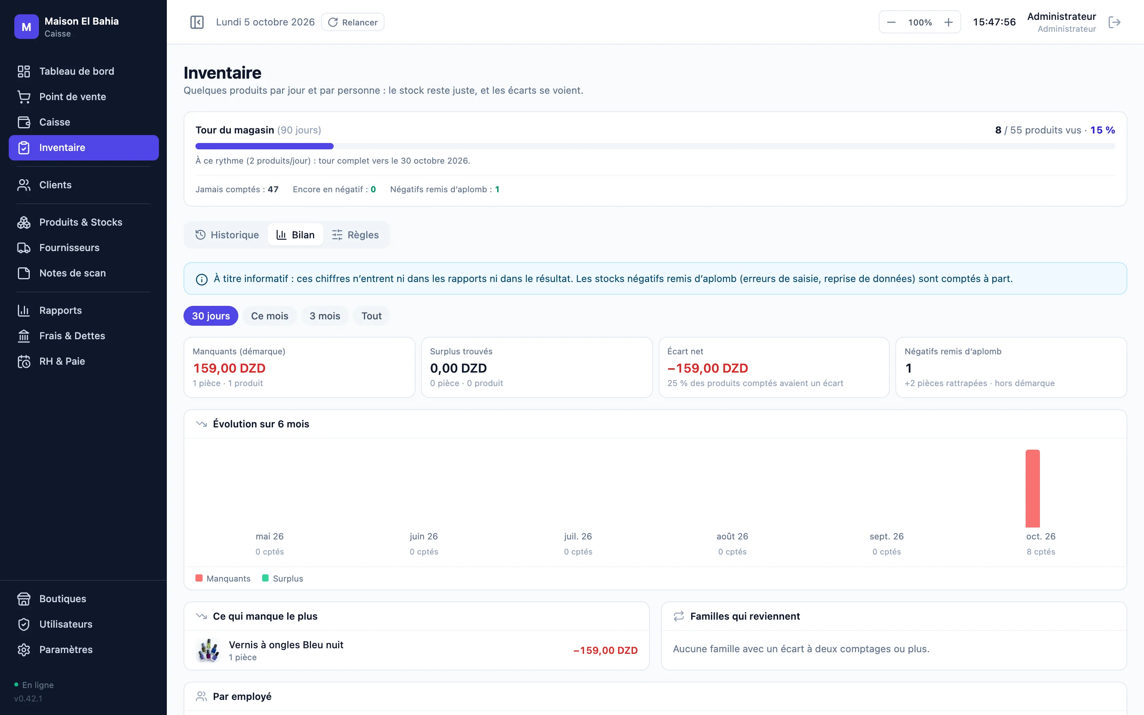Open Produits & Stocks boxes icon
The image size is (1144, 715).
click(24, 222)
